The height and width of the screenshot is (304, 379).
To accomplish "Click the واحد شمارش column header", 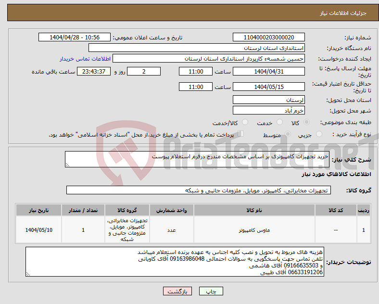I will (x=171, y=210).
